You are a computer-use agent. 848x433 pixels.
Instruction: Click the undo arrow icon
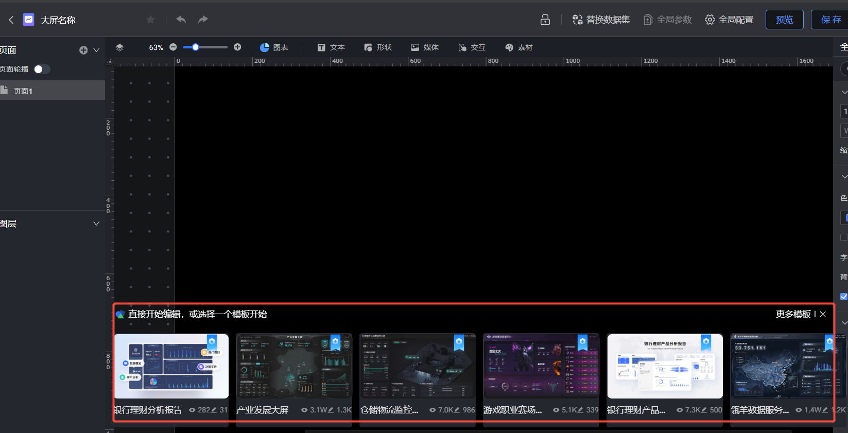point(181,20)
